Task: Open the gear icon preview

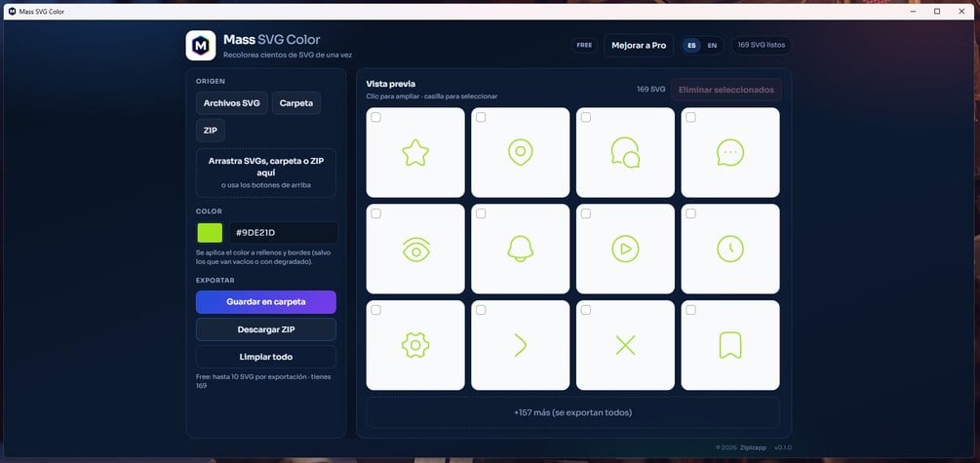Action: [x=415, y=345]
